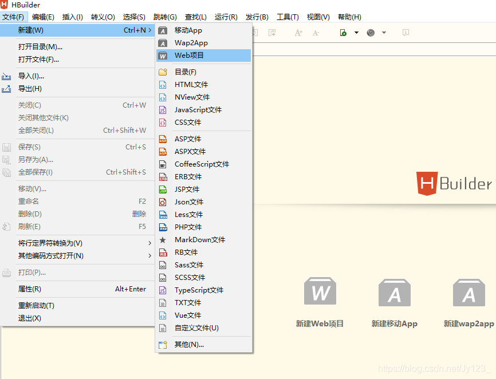Click the JavaScript文件 JS icon
The height and width of the screenshot is (379, 496).
pos(163,110)
